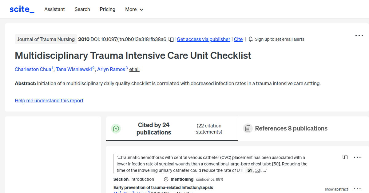This screenshot has width=369, height=193.
Task: Toggle show abstract for the infection paper
Action: pos(336,189)
